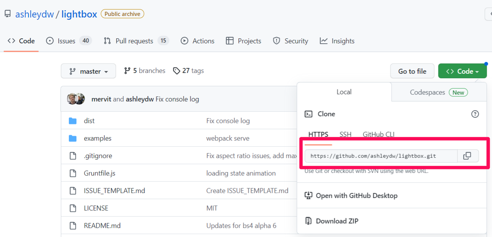Screen dimensions: 492x237
Task: Open the Gruntfile.js file
Action: pos(100,173)
